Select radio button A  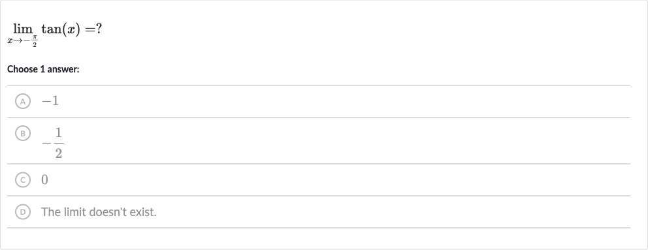click(x=23, y=101)
